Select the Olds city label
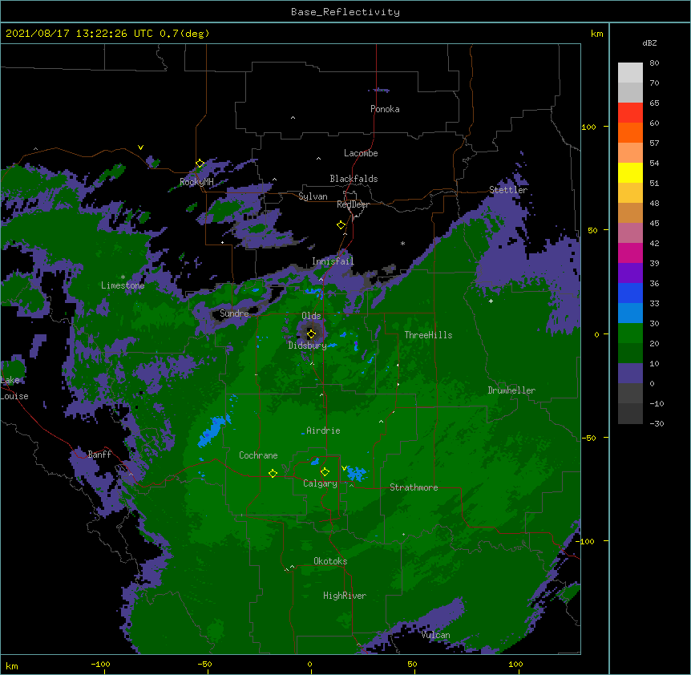 (x=311, y=316)
